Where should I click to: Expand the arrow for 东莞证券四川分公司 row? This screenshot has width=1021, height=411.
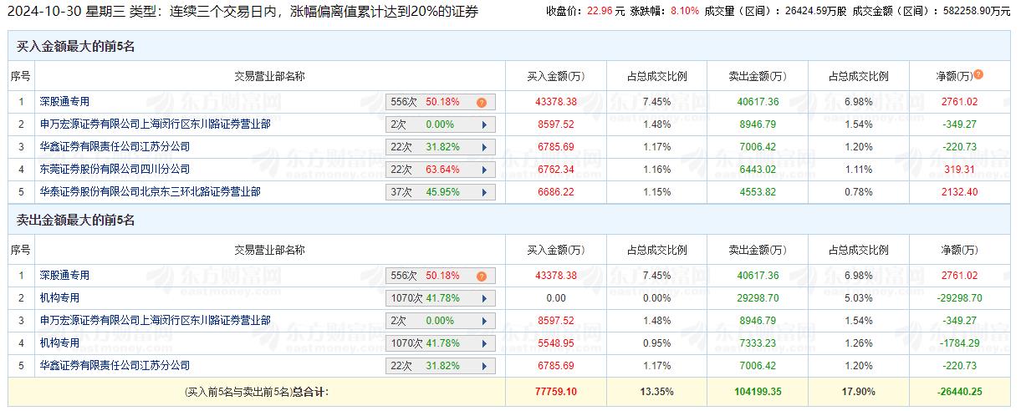click(484, 170)
